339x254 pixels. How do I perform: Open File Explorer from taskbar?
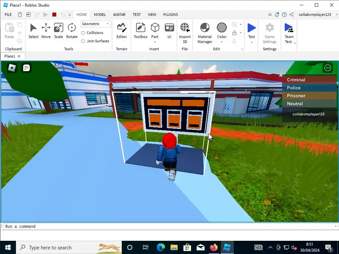pyautogui.click(x=174, y=247)
